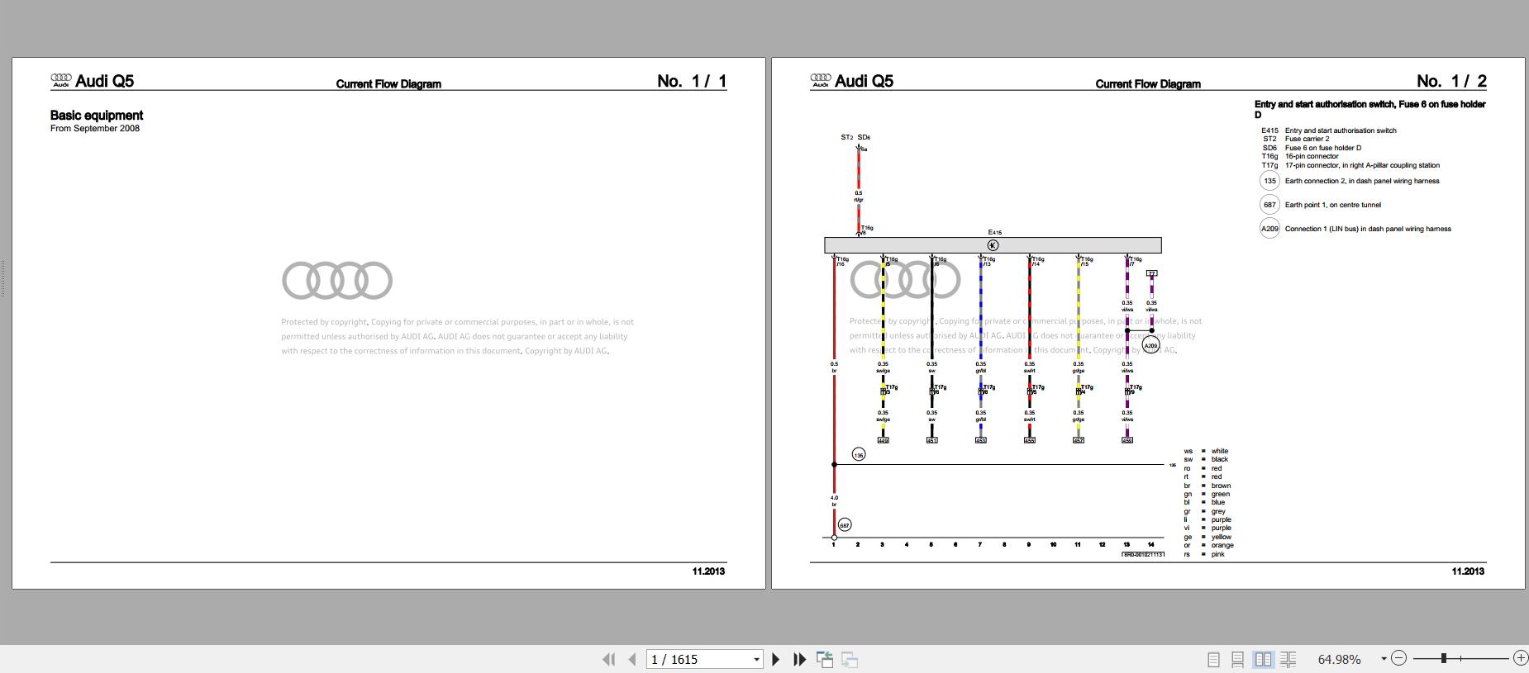Click 'Connection 1 (LIN bus)' legend entry
Image resolution: width=1529 pixels, height=673 pixels.
point(1368,229)
